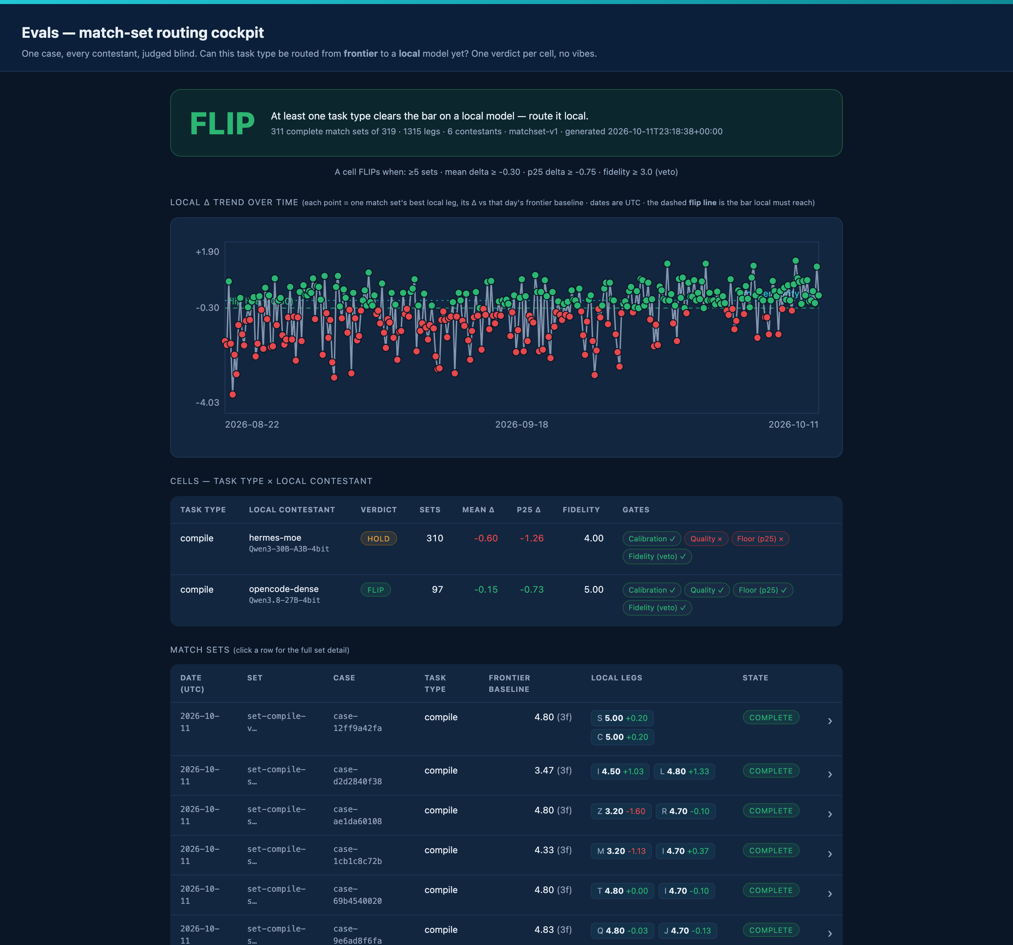Click the last green point at chart's right edge
1013x945 pixels.
click(x=819, y=295)
